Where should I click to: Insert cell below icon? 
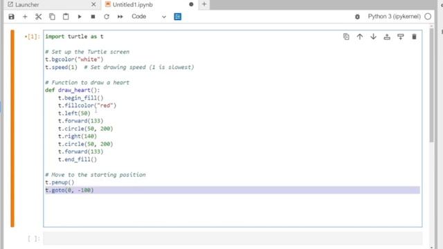400,37
